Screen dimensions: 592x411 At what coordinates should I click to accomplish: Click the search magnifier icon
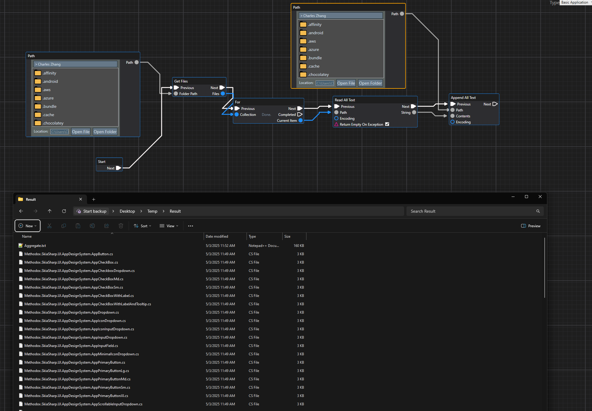(x=538, y=211)
